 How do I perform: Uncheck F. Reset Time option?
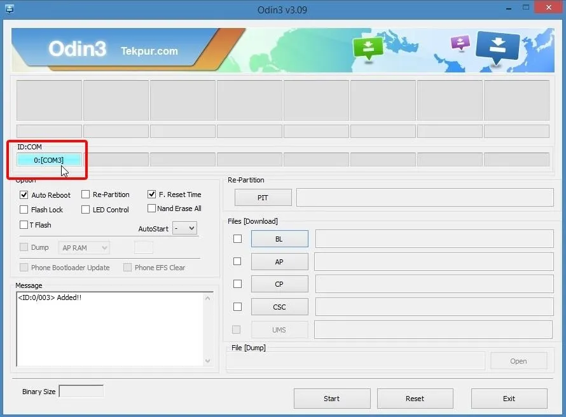pyautogui.click(x=151, y=194)
